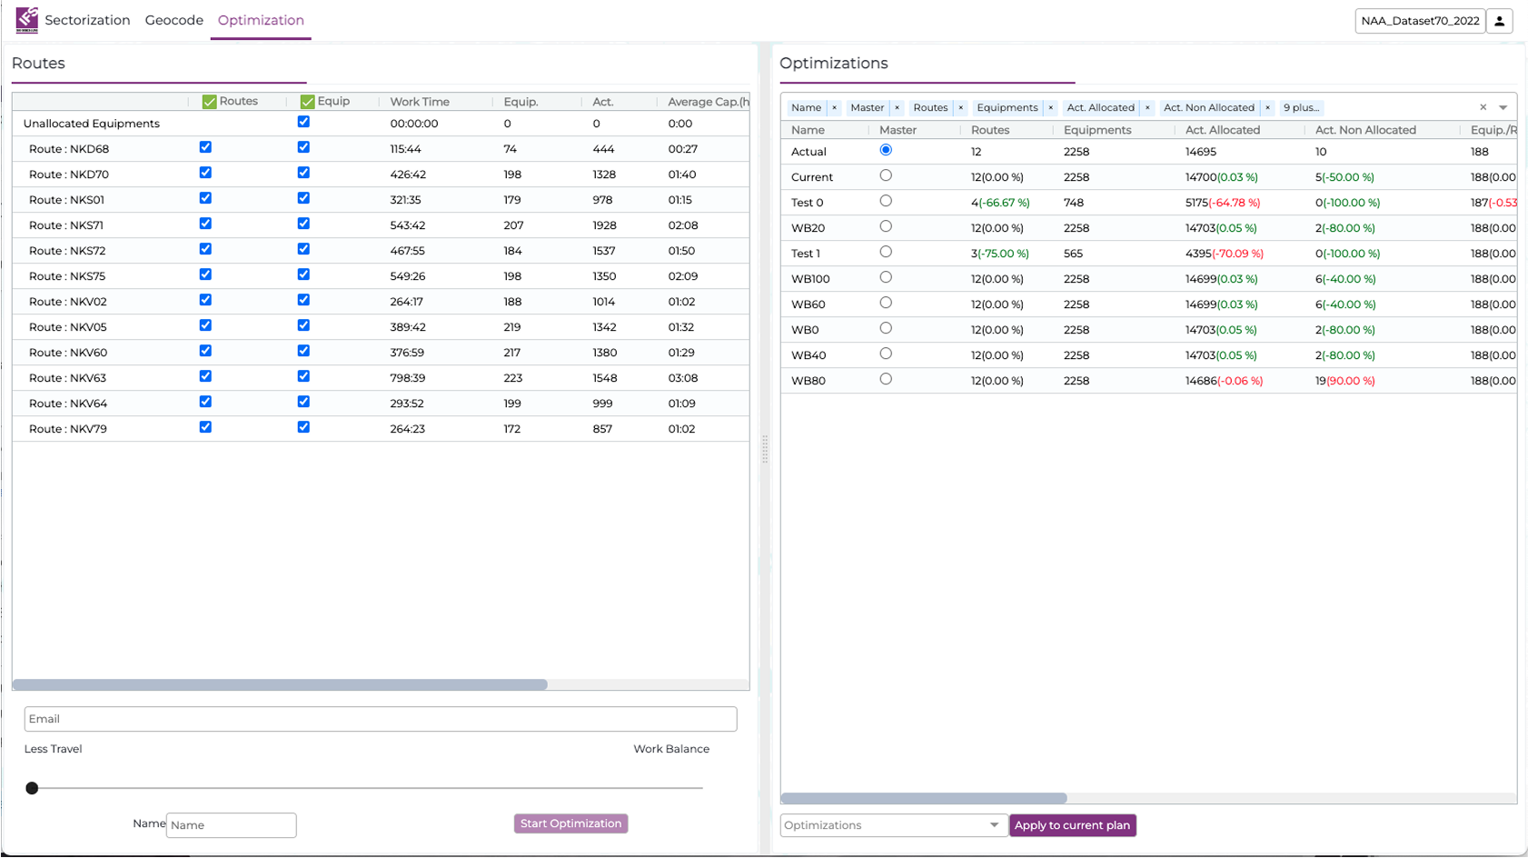Select WB20 master radio button
1528x858 pixels.
tap(886, 226)
